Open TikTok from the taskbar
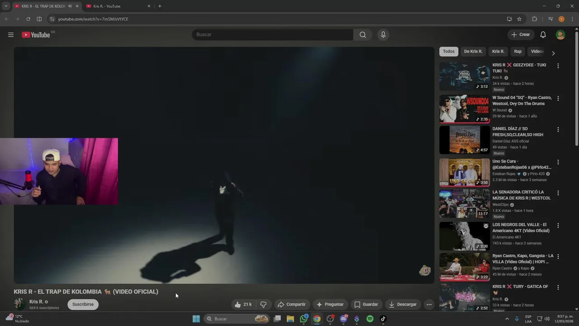 [383, 319]
